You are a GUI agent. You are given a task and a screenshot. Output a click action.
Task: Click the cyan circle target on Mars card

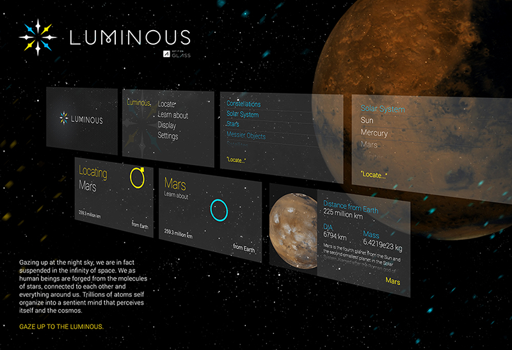[x=219, y=210]
